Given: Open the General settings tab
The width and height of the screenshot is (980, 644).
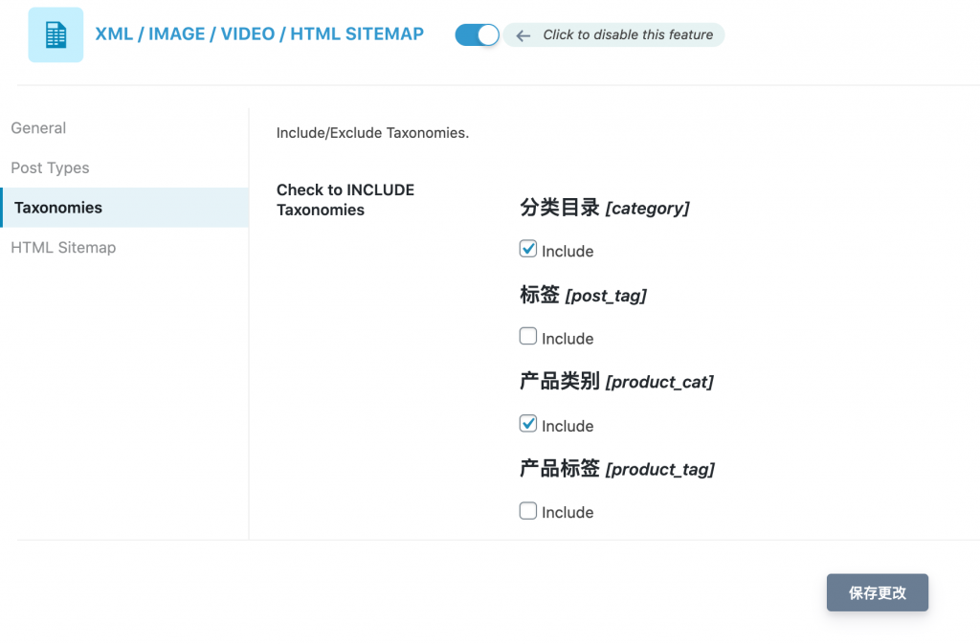Looking at the screenshot, I should 38,128.
